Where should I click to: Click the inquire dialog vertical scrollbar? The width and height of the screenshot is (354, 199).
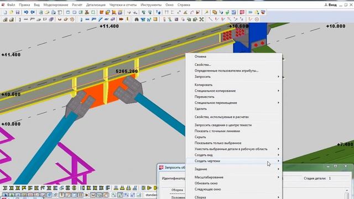(x=347, y=193)
